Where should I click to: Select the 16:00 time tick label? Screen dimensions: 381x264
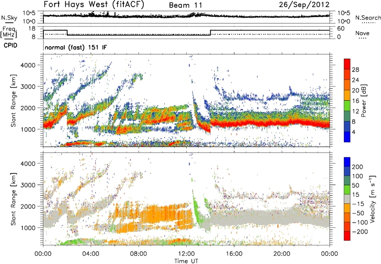(234, 254)
